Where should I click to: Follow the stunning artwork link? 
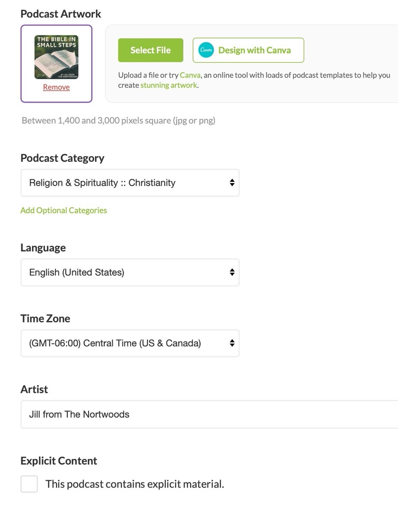pos(169,85)
